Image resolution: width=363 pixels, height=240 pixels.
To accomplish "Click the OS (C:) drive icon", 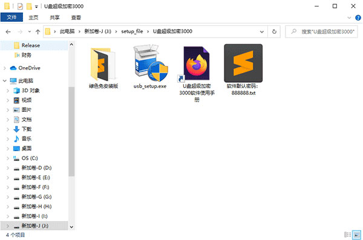I will click(x=16, y=158).
